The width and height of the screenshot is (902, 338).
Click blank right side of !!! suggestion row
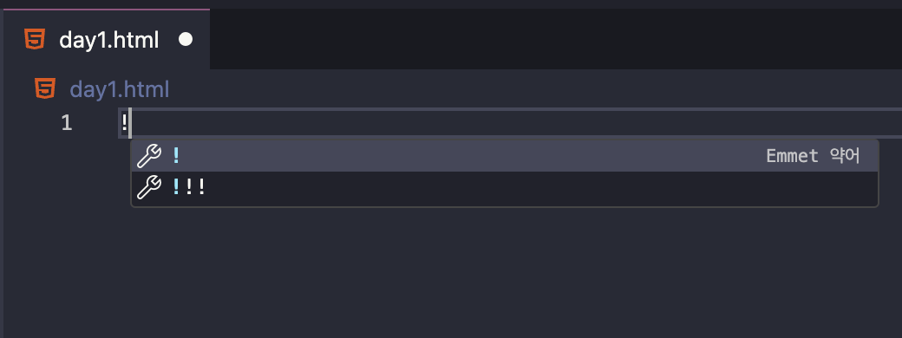[x=540, y=187]
